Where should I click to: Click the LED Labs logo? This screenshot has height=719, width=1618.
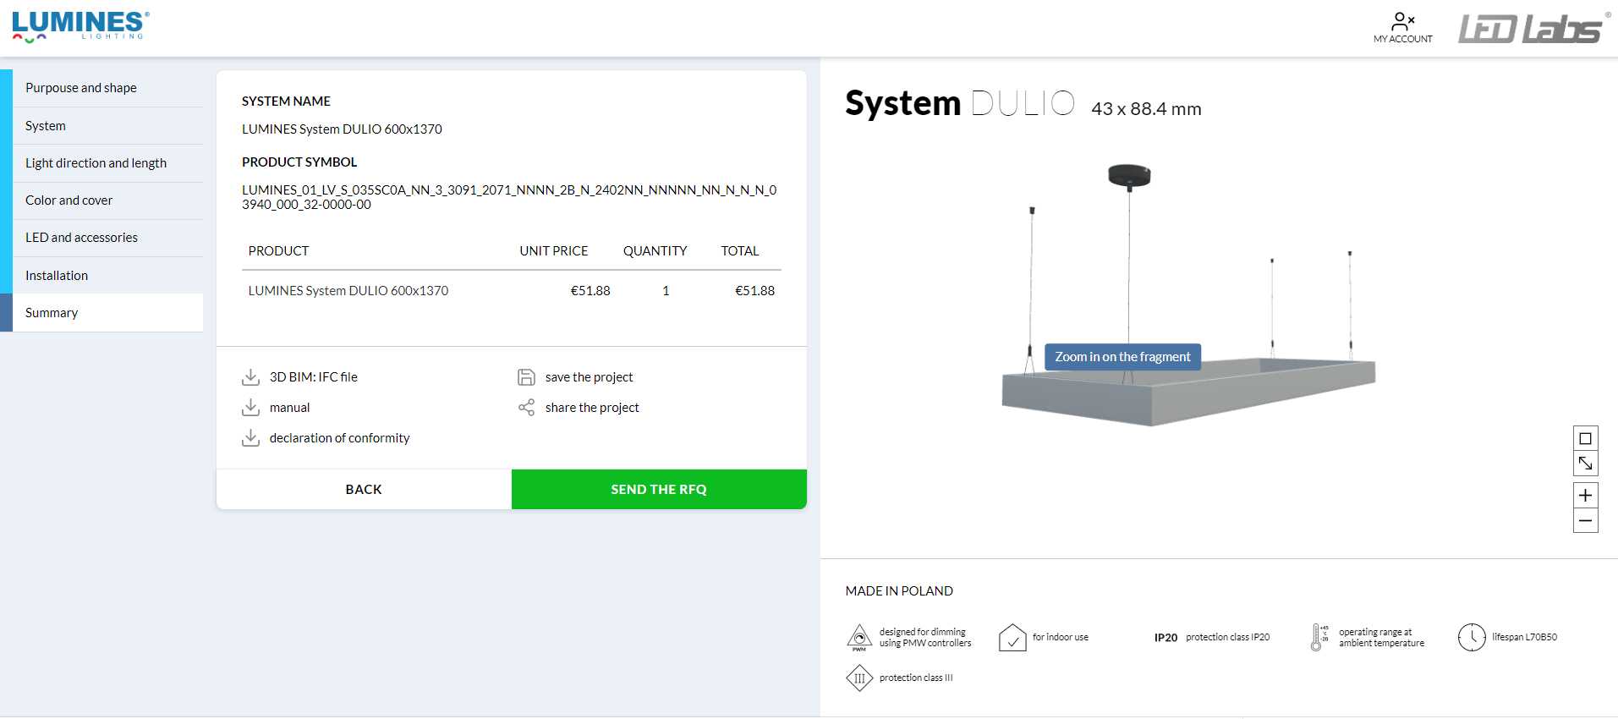click(x=1533, y=28)
